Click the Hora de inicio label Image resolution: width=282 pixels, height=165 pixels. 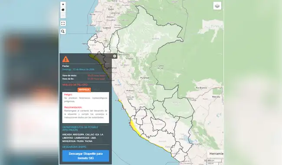69,76
